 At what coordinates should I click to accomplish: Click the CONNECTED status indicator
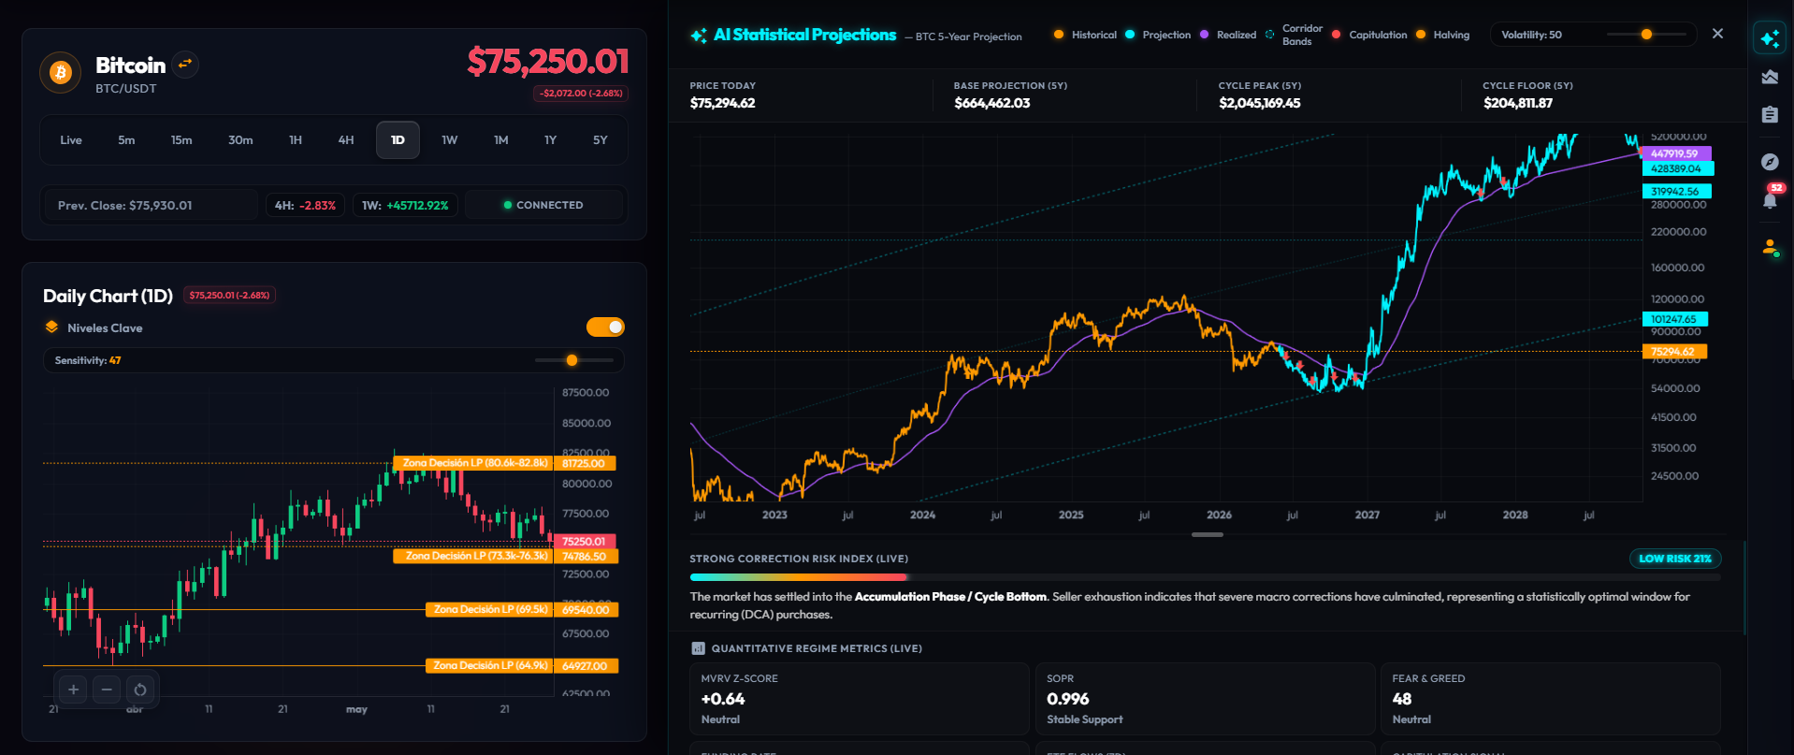tap(543, 205)
